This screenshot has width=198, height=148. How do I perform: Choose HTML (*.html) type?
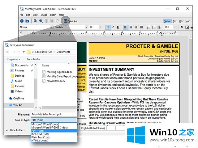pyautogui.click(x=54, y=141)
